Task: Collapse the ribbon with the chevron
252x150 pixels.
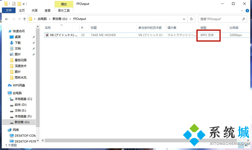Action: pos(242,11)
